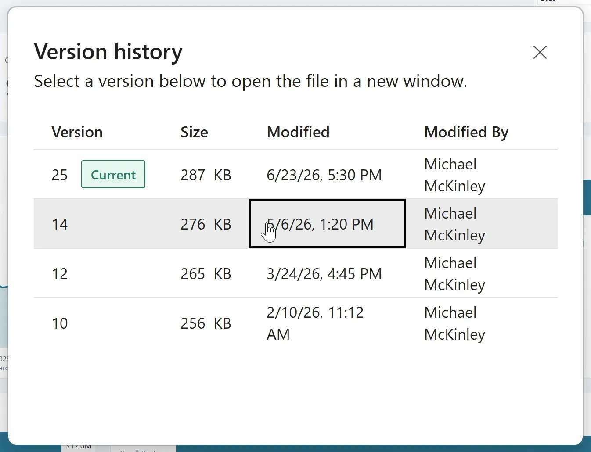This screenshot has width=591, height=452.
Task: Select version number 25 cell
Action: pyautogui.click(x=60, y=175)
